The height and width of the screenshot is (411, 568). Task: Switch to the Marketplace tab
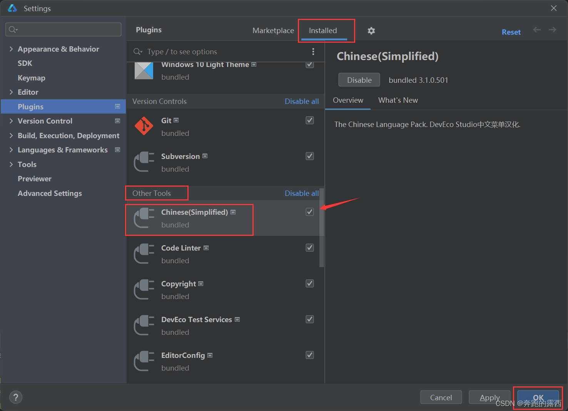[273, 30]
